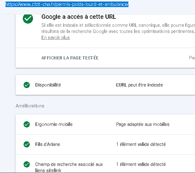This screenshot has height=173, width=195.
Task: Expand the Disponibilité row
Action: (105, 85)
